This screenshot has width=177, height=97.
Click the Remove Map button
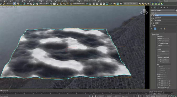click(163, 60)
